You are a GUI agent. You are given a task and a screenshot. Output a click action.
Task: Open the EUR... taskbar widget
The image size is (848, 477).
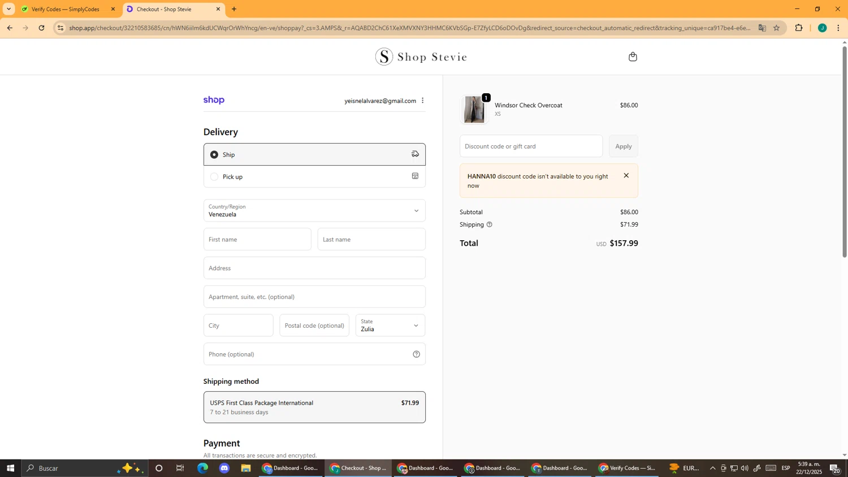click(684, 468)
